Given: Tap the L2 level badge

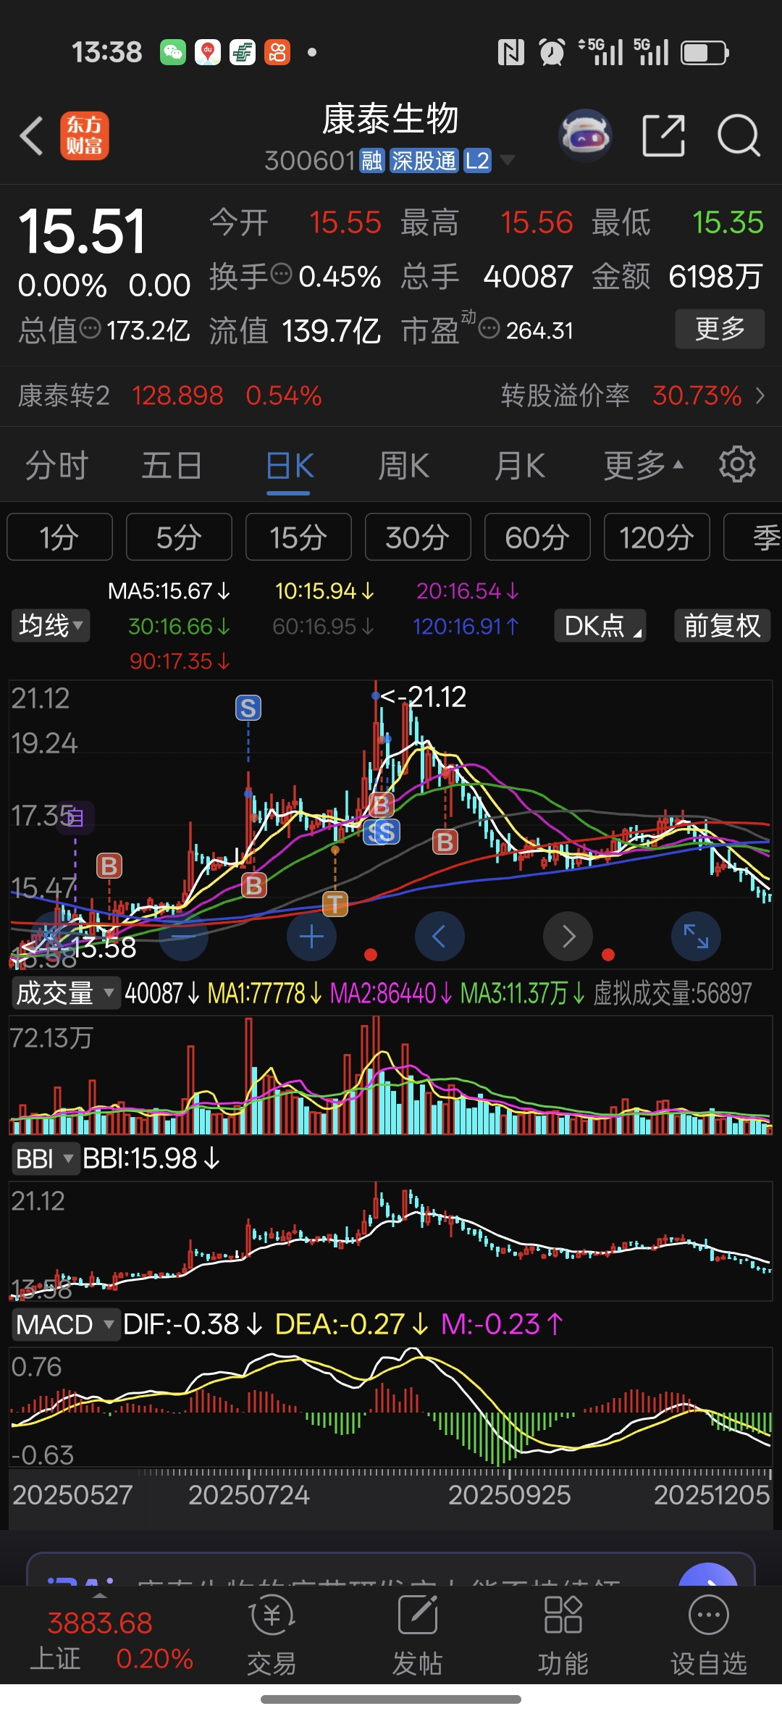Looking at the screenshot, I should pyautogui.click(x=477, y=161).
